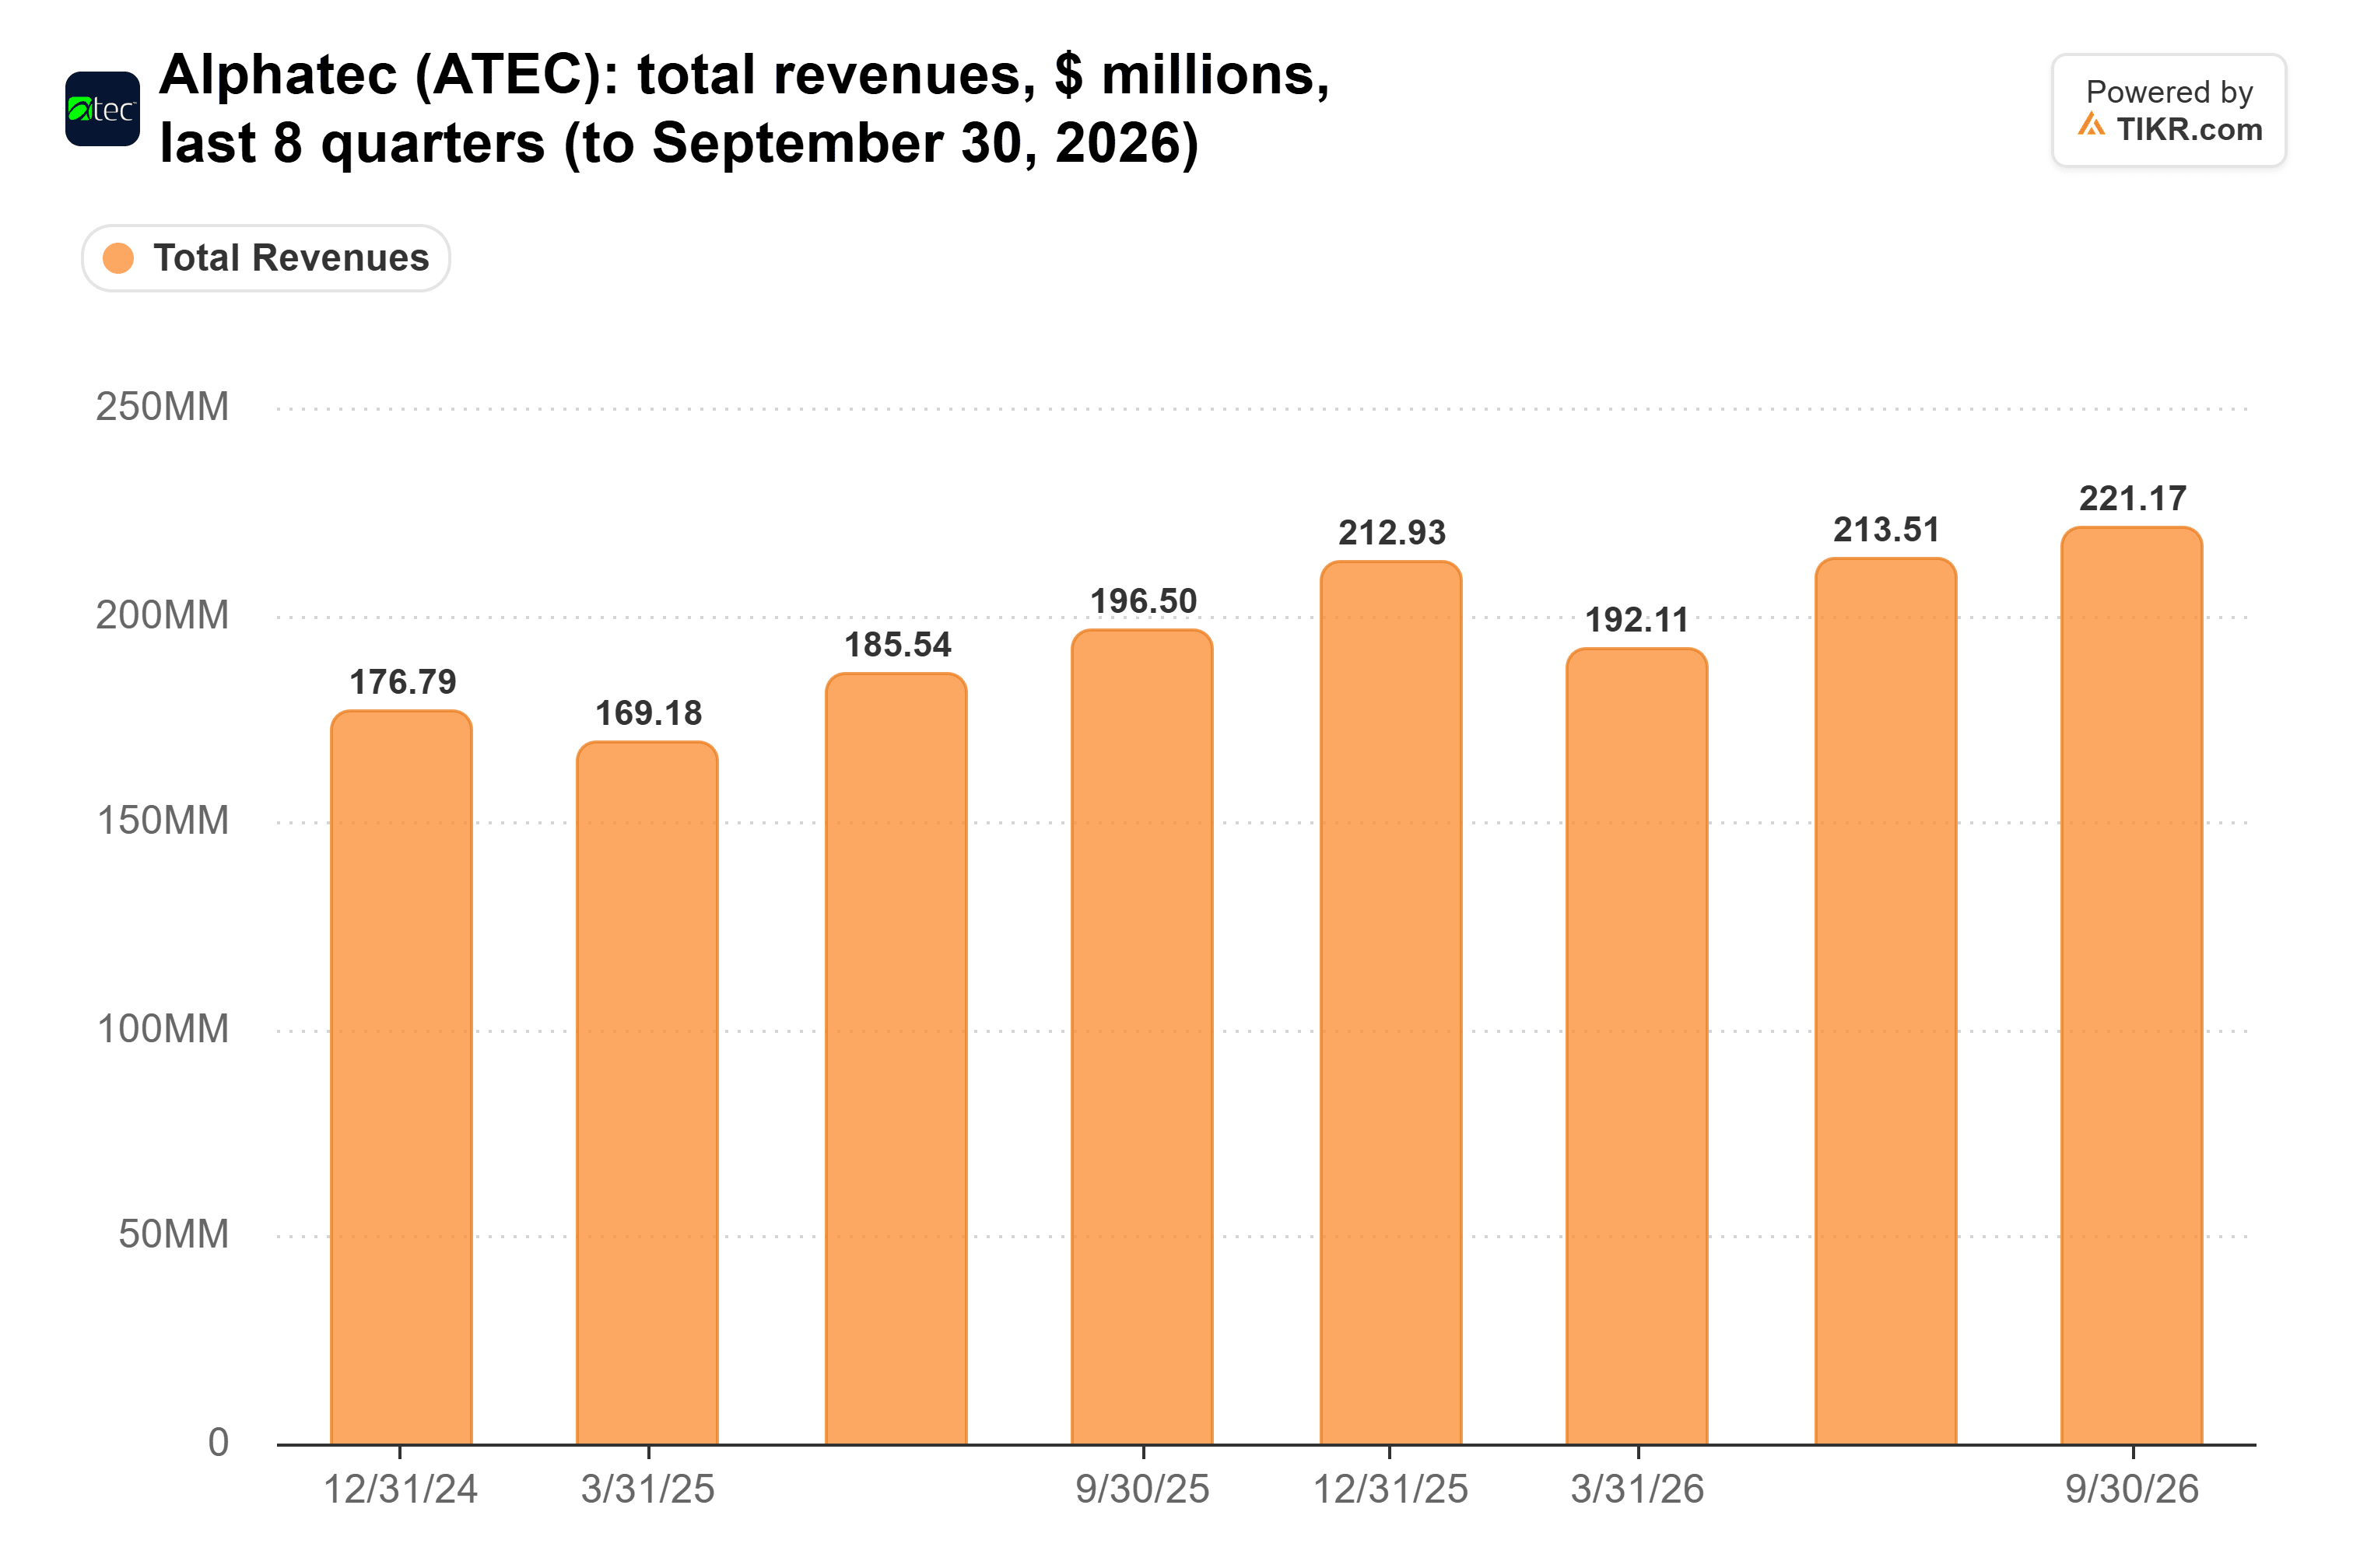This screenshot has height=1568, width=2353.
Task: Click the 3/31/25 axis label
Action: 647,1489
